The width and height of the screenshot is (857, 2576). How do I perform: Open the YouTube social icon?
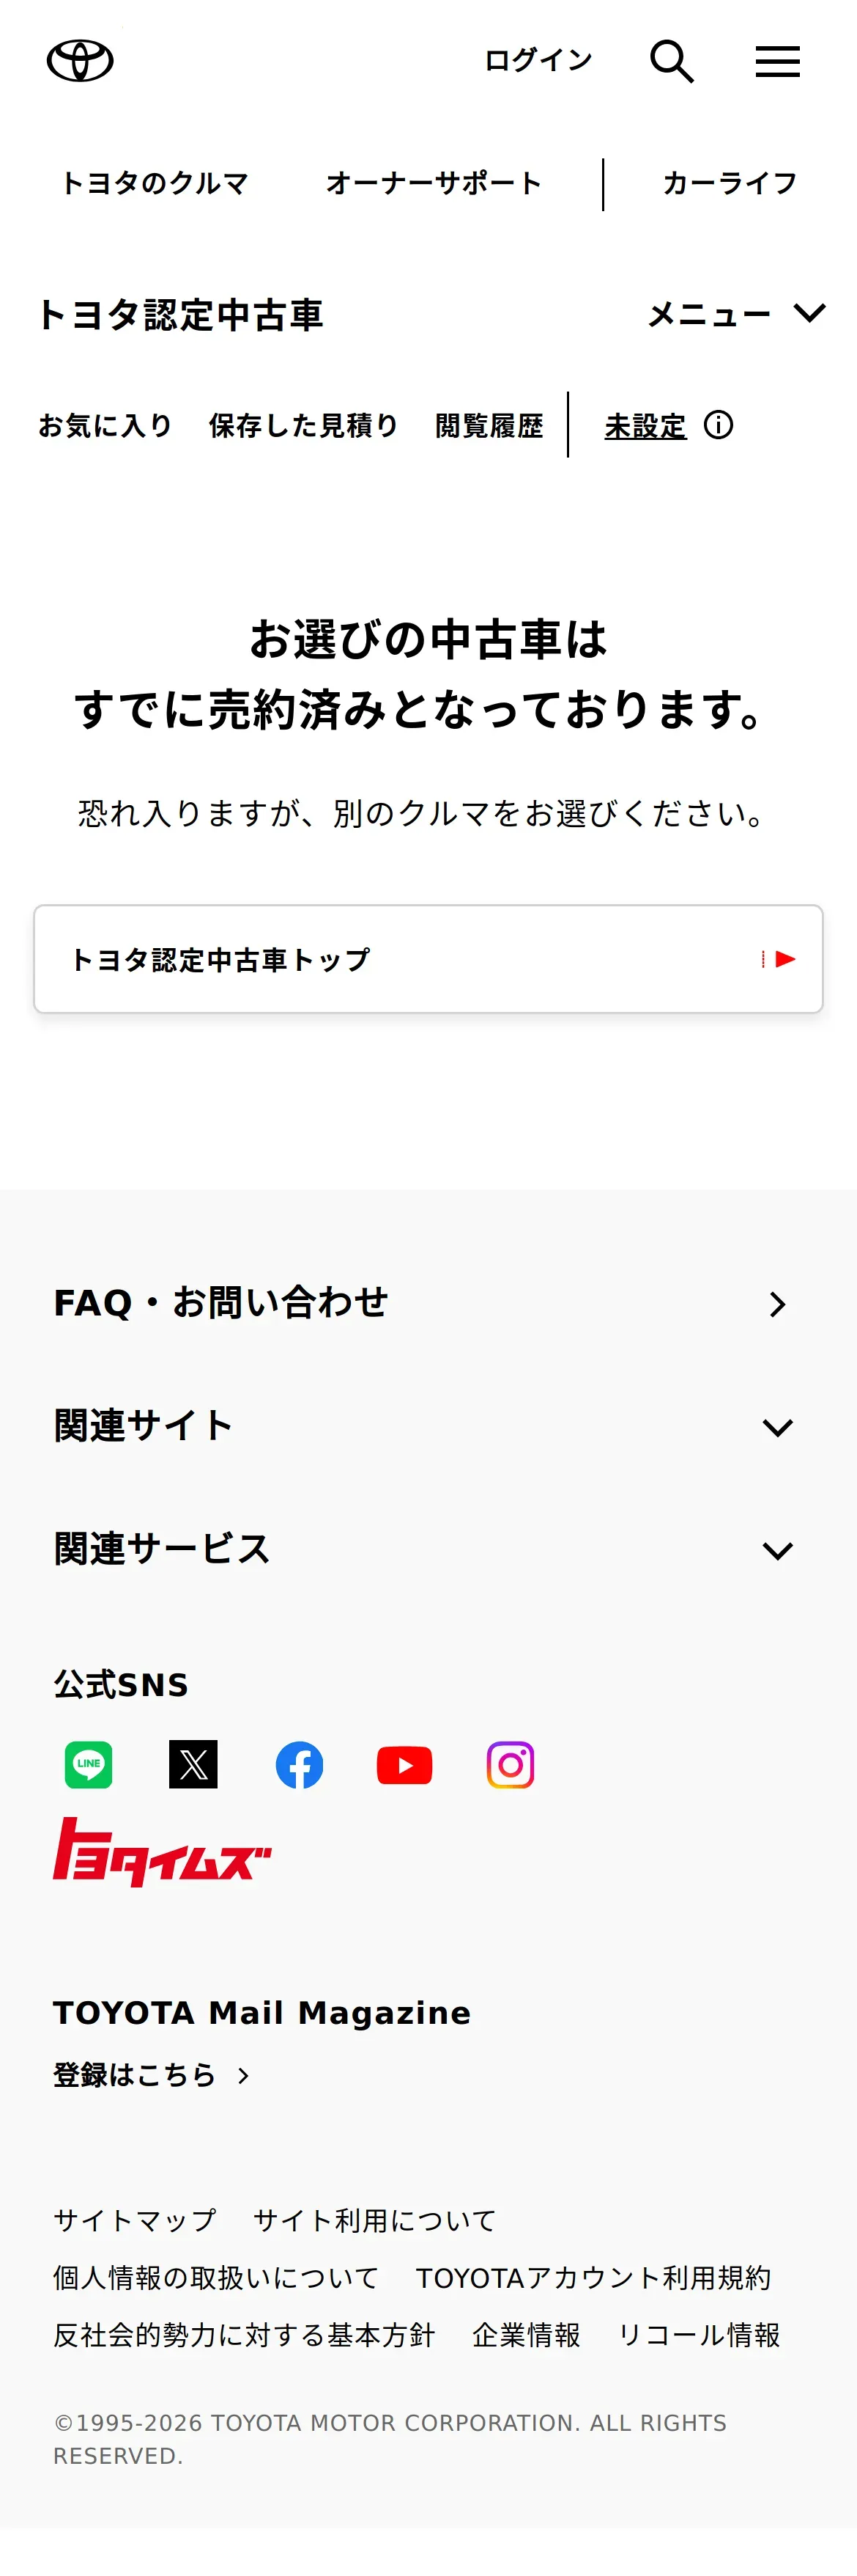(404, 1765)
